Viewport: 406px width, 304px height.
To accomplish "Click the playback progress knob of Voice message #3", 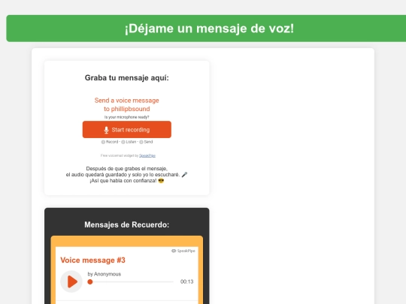I will tap(90, 281).
